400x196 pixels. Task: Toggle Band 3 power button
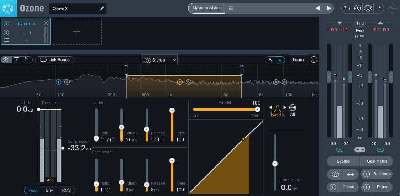(x=276, y=82)
